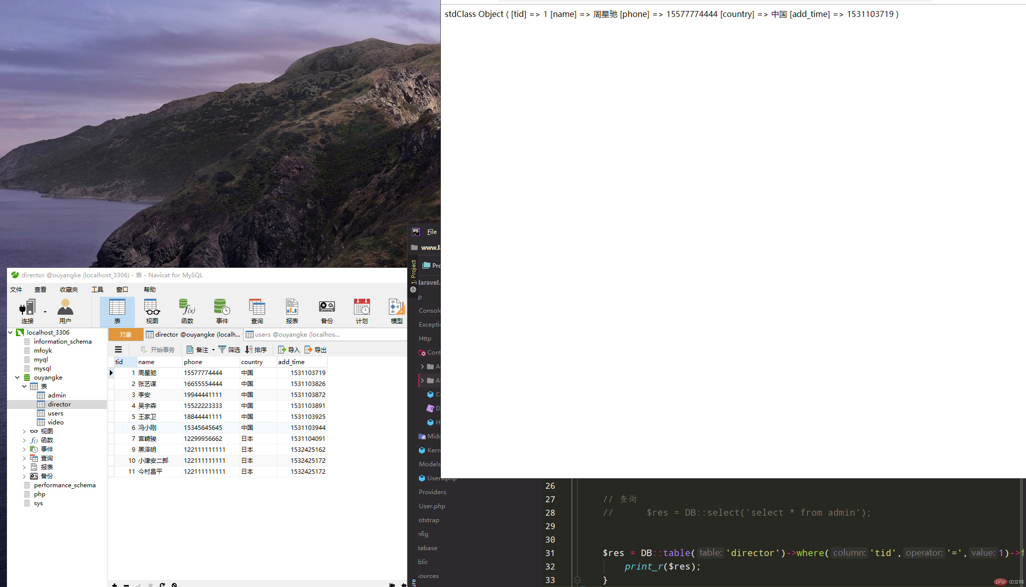Viewport: 1026px width, 587px height.
Task: Select the sys database
Action: (38, 503)
